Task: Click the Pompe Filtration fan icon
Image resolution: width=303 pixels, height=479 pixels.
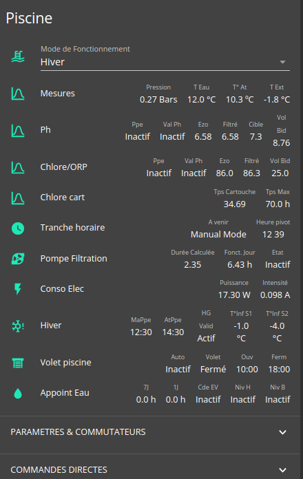Action: coord(18,259)
